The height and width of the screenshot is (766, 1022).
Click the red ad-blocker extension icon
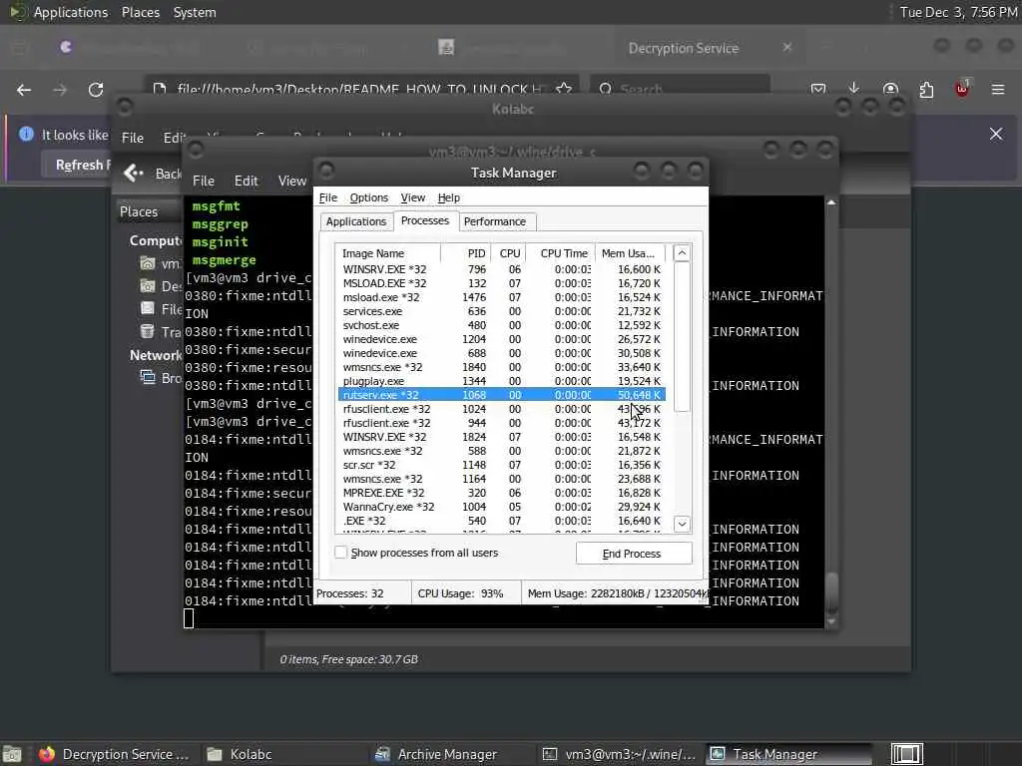click(962, 89)
